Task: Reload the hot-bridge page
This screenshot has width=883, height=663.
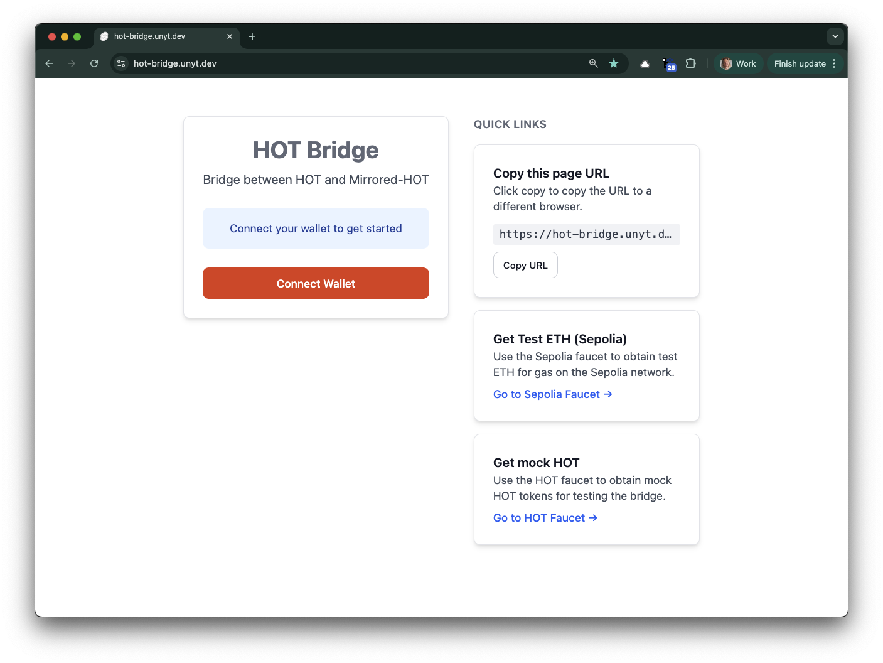Action: point(94,63)
